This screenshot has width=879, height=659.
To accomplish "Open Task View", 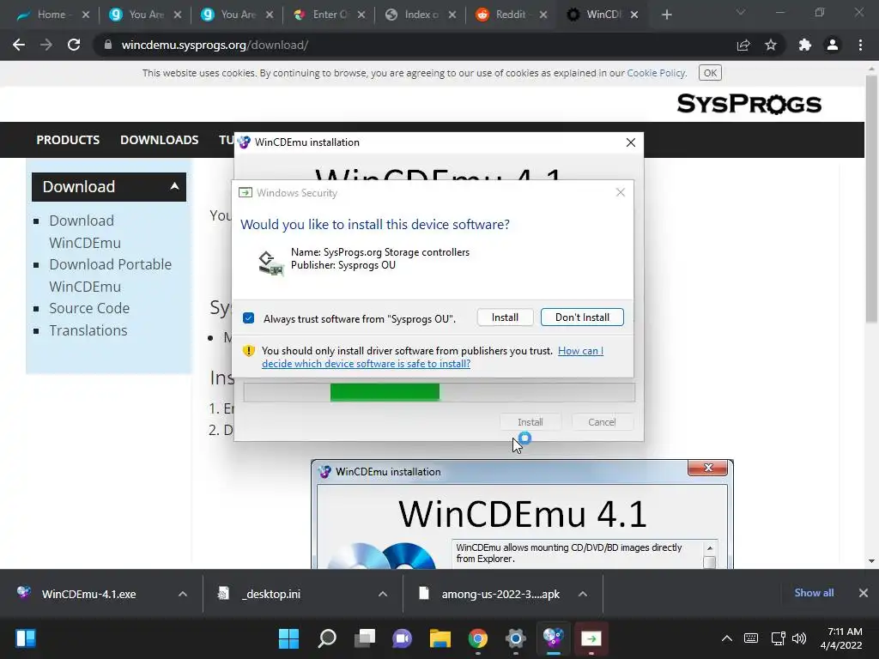I will pyautogui.click(x=364, y=638).
